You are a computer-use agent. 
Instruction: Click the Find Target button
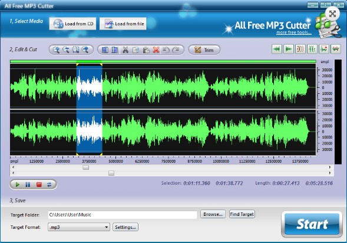click(242, 214)
